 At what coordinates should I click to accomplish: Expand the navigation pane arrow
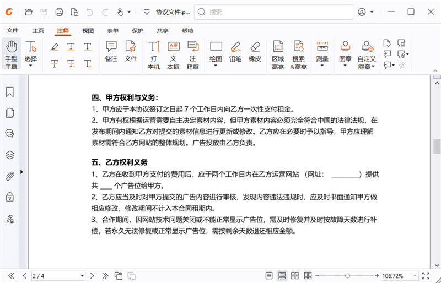point(21,172)
